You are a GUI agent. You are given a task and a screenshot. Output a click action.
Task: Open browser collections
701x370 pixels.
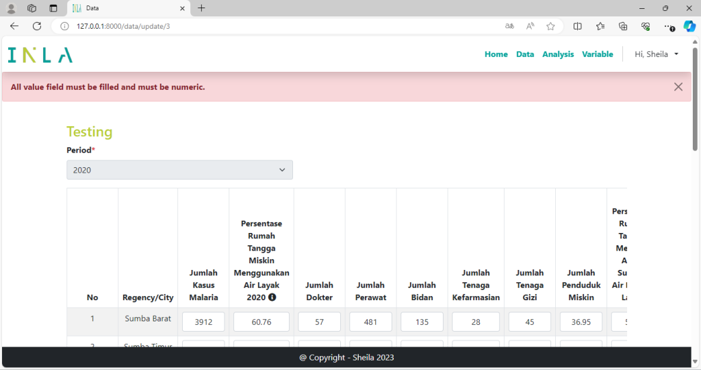click(x=623, y=26)
